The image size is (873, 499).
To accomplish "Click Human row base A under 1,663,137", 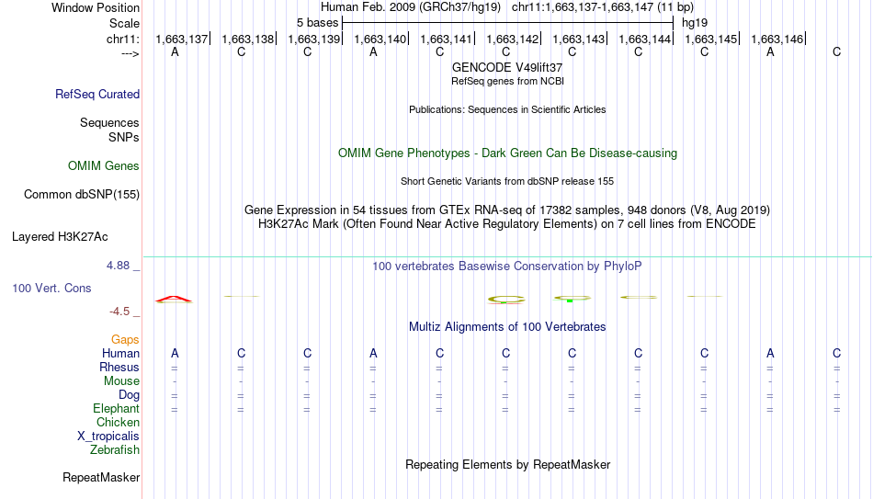I will click(x=175, y=353).
